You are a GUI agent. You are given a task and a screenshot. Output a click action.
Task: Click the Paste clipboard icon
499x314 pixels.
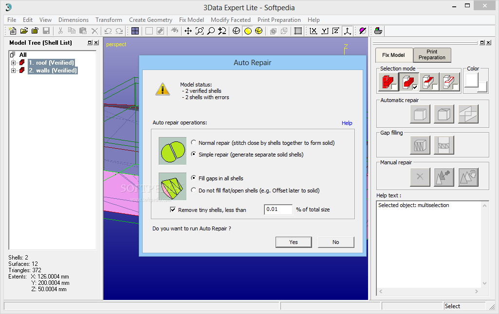point(83,31)
